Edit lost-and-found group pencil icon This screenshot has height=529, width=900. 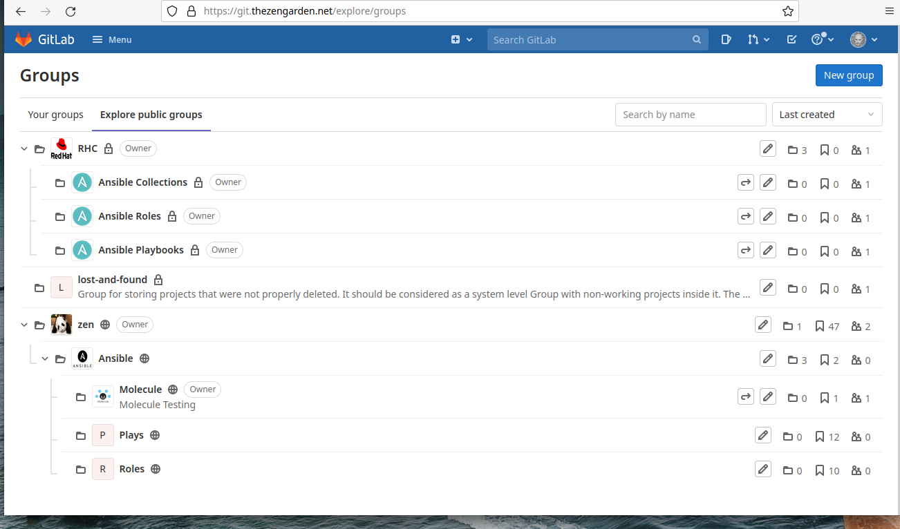click(768, 287)
